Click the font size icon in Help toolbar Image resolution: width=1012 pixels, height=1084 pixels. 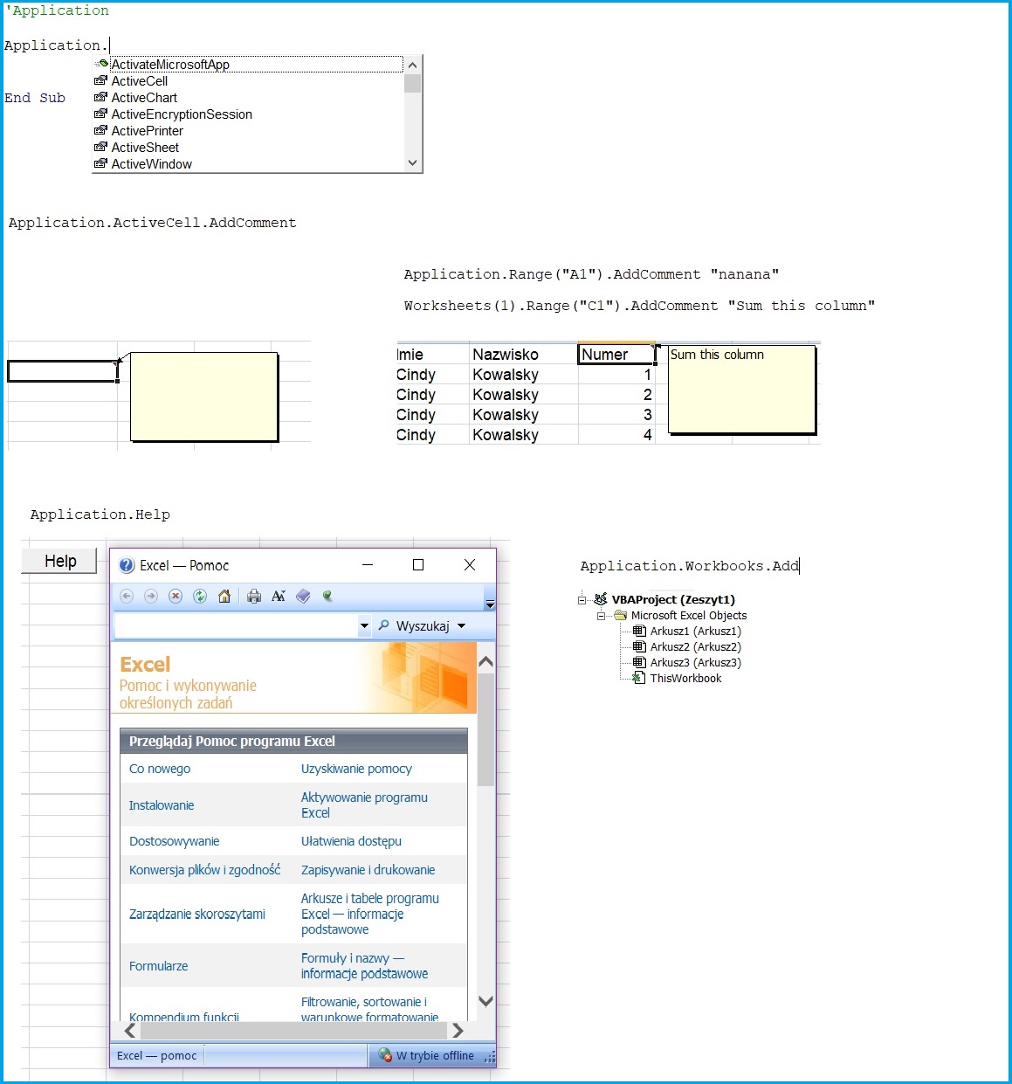tap(279, 596)
